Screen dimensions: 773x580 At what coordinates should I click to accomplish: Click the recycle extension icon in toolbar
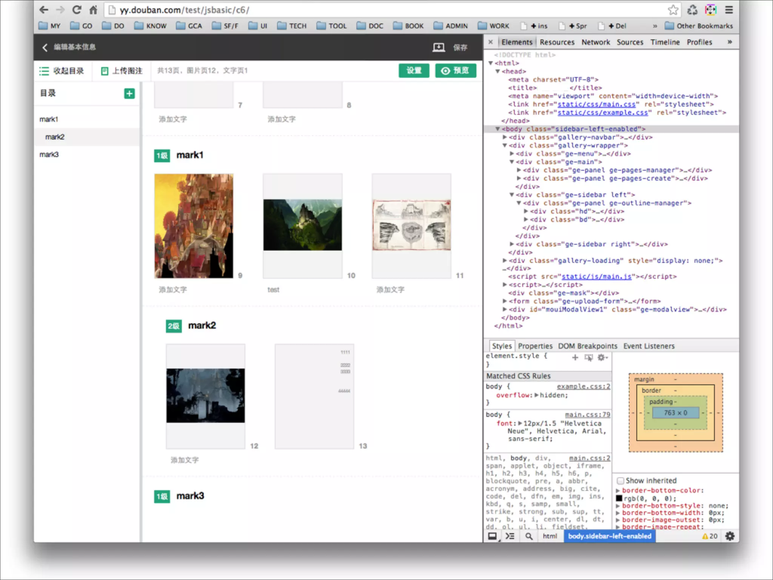(692, 10)
